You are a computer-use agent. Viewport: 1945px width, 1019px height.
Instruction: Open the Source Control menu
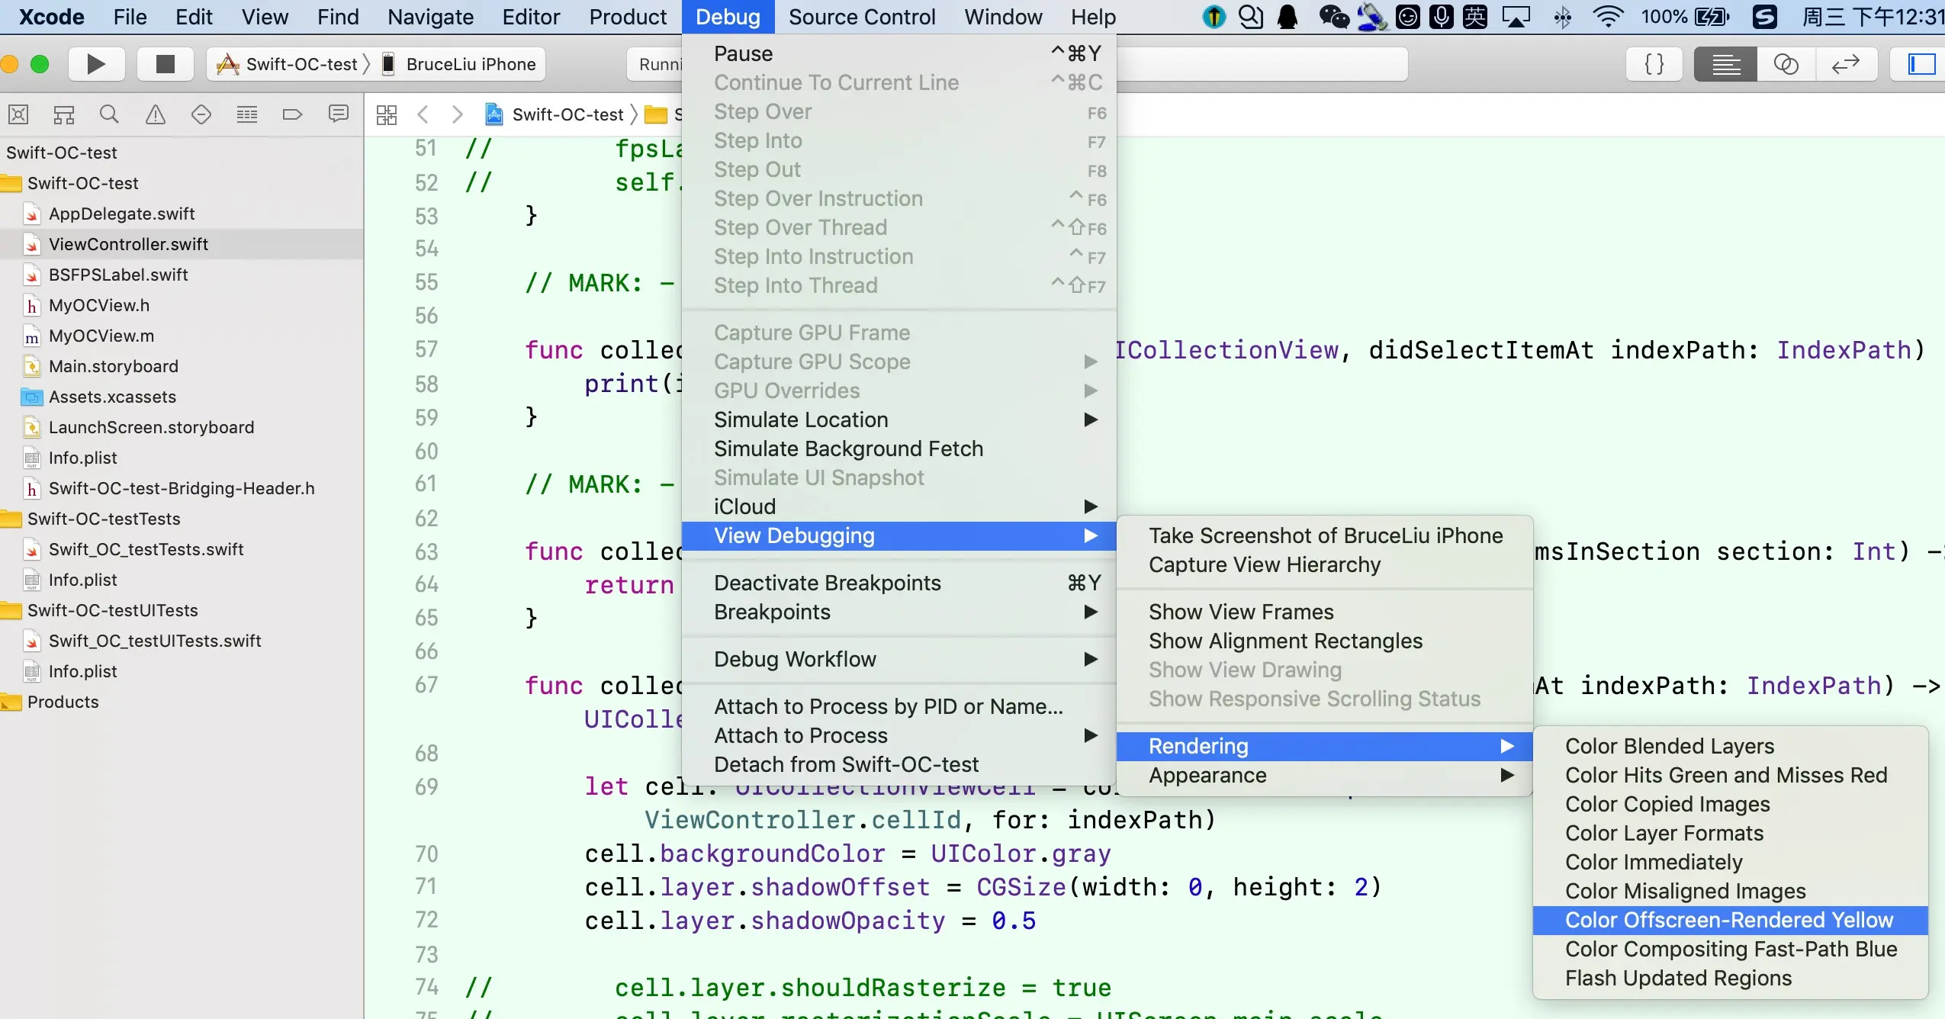tap(861, 17)
